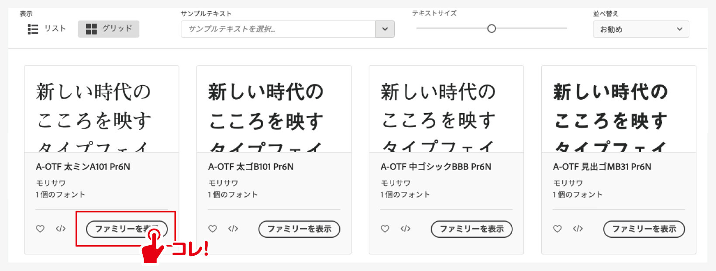Show family for 見出ゴMB31 Pr6N
This screenshot has height=271, width=716.
click(x=644, y=229)
